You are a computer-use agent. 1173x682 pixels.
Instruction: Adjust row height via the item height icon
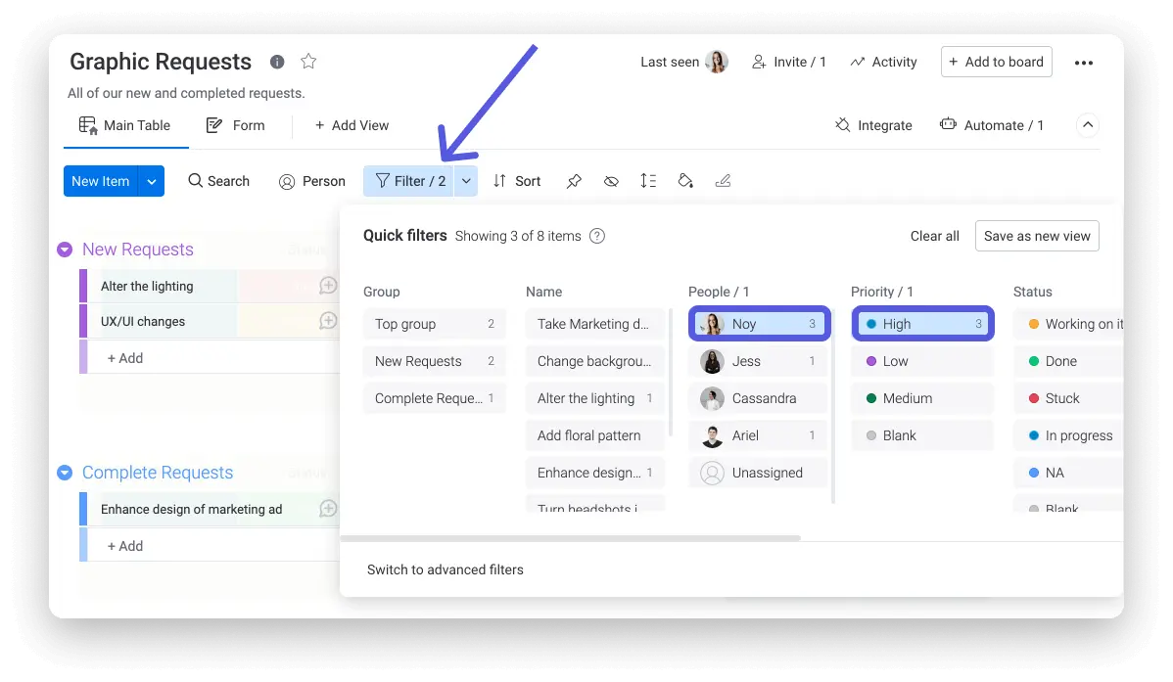click(x=648, y=180)
